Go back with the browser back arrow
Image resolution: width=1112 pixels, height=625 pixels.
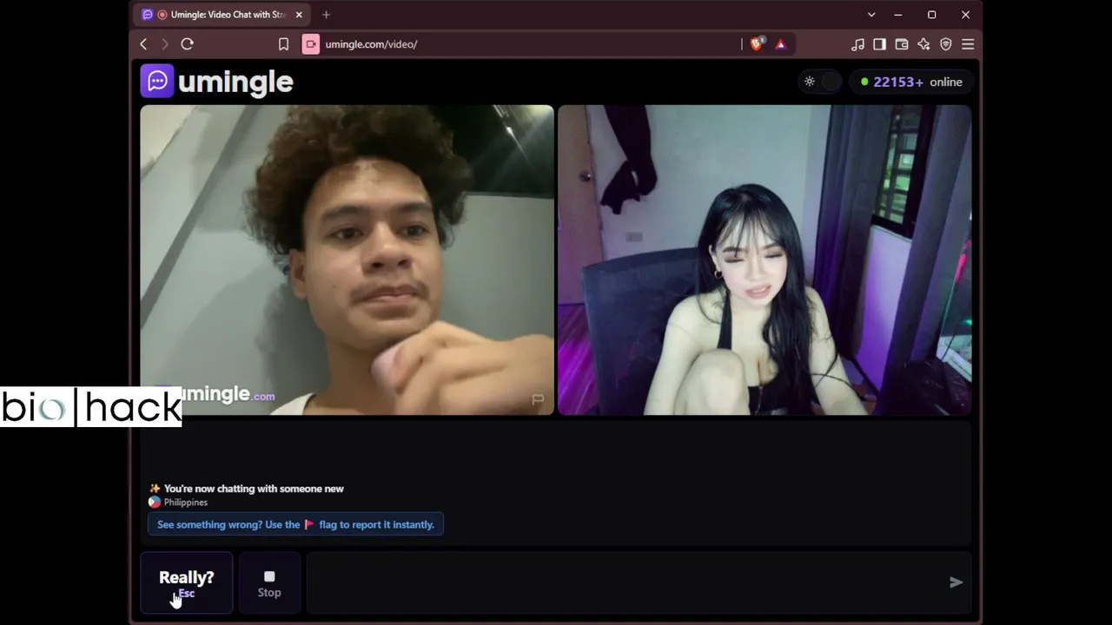coord(143,44)
